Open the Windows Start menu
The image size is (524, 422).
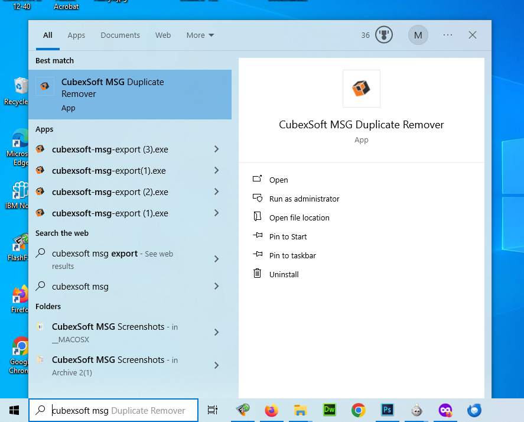tap(14, 410)
